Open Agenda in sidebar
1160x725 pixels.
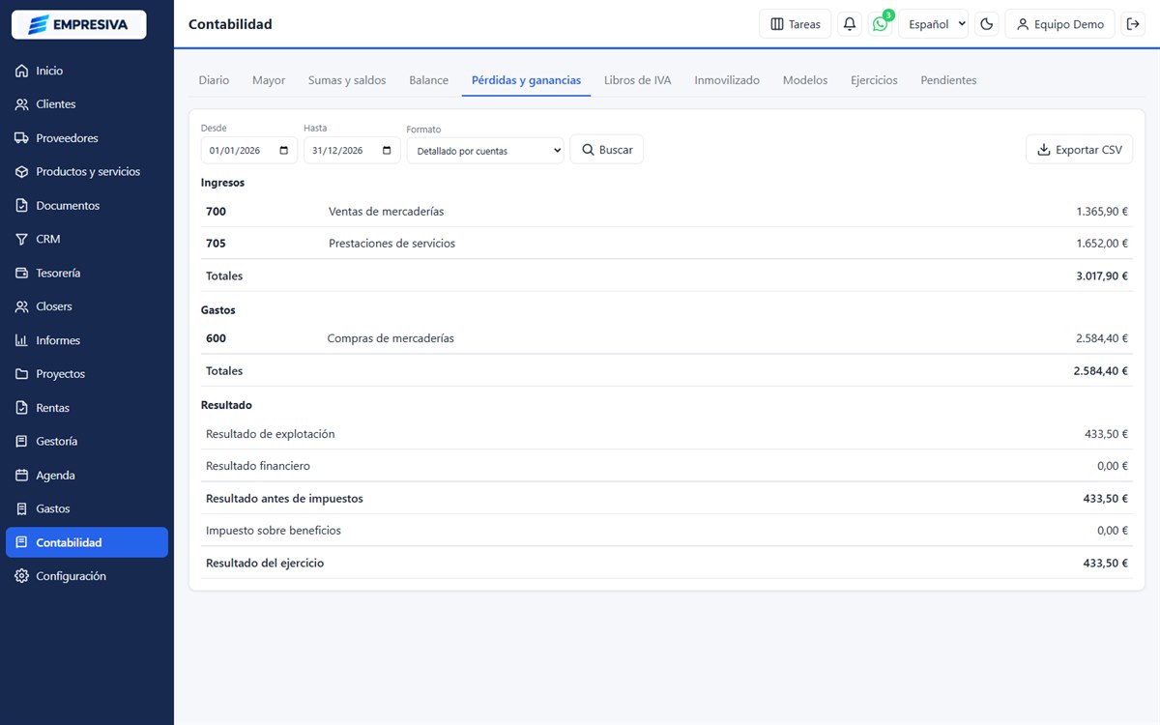pos(87,476)
